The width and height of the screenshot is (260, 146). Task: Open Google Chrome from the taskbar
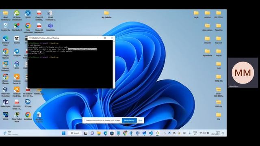[125, 133]
